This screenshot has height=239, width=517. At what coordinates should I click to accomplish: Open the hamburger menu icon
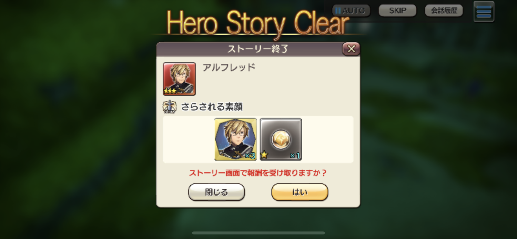click(484, 12)
